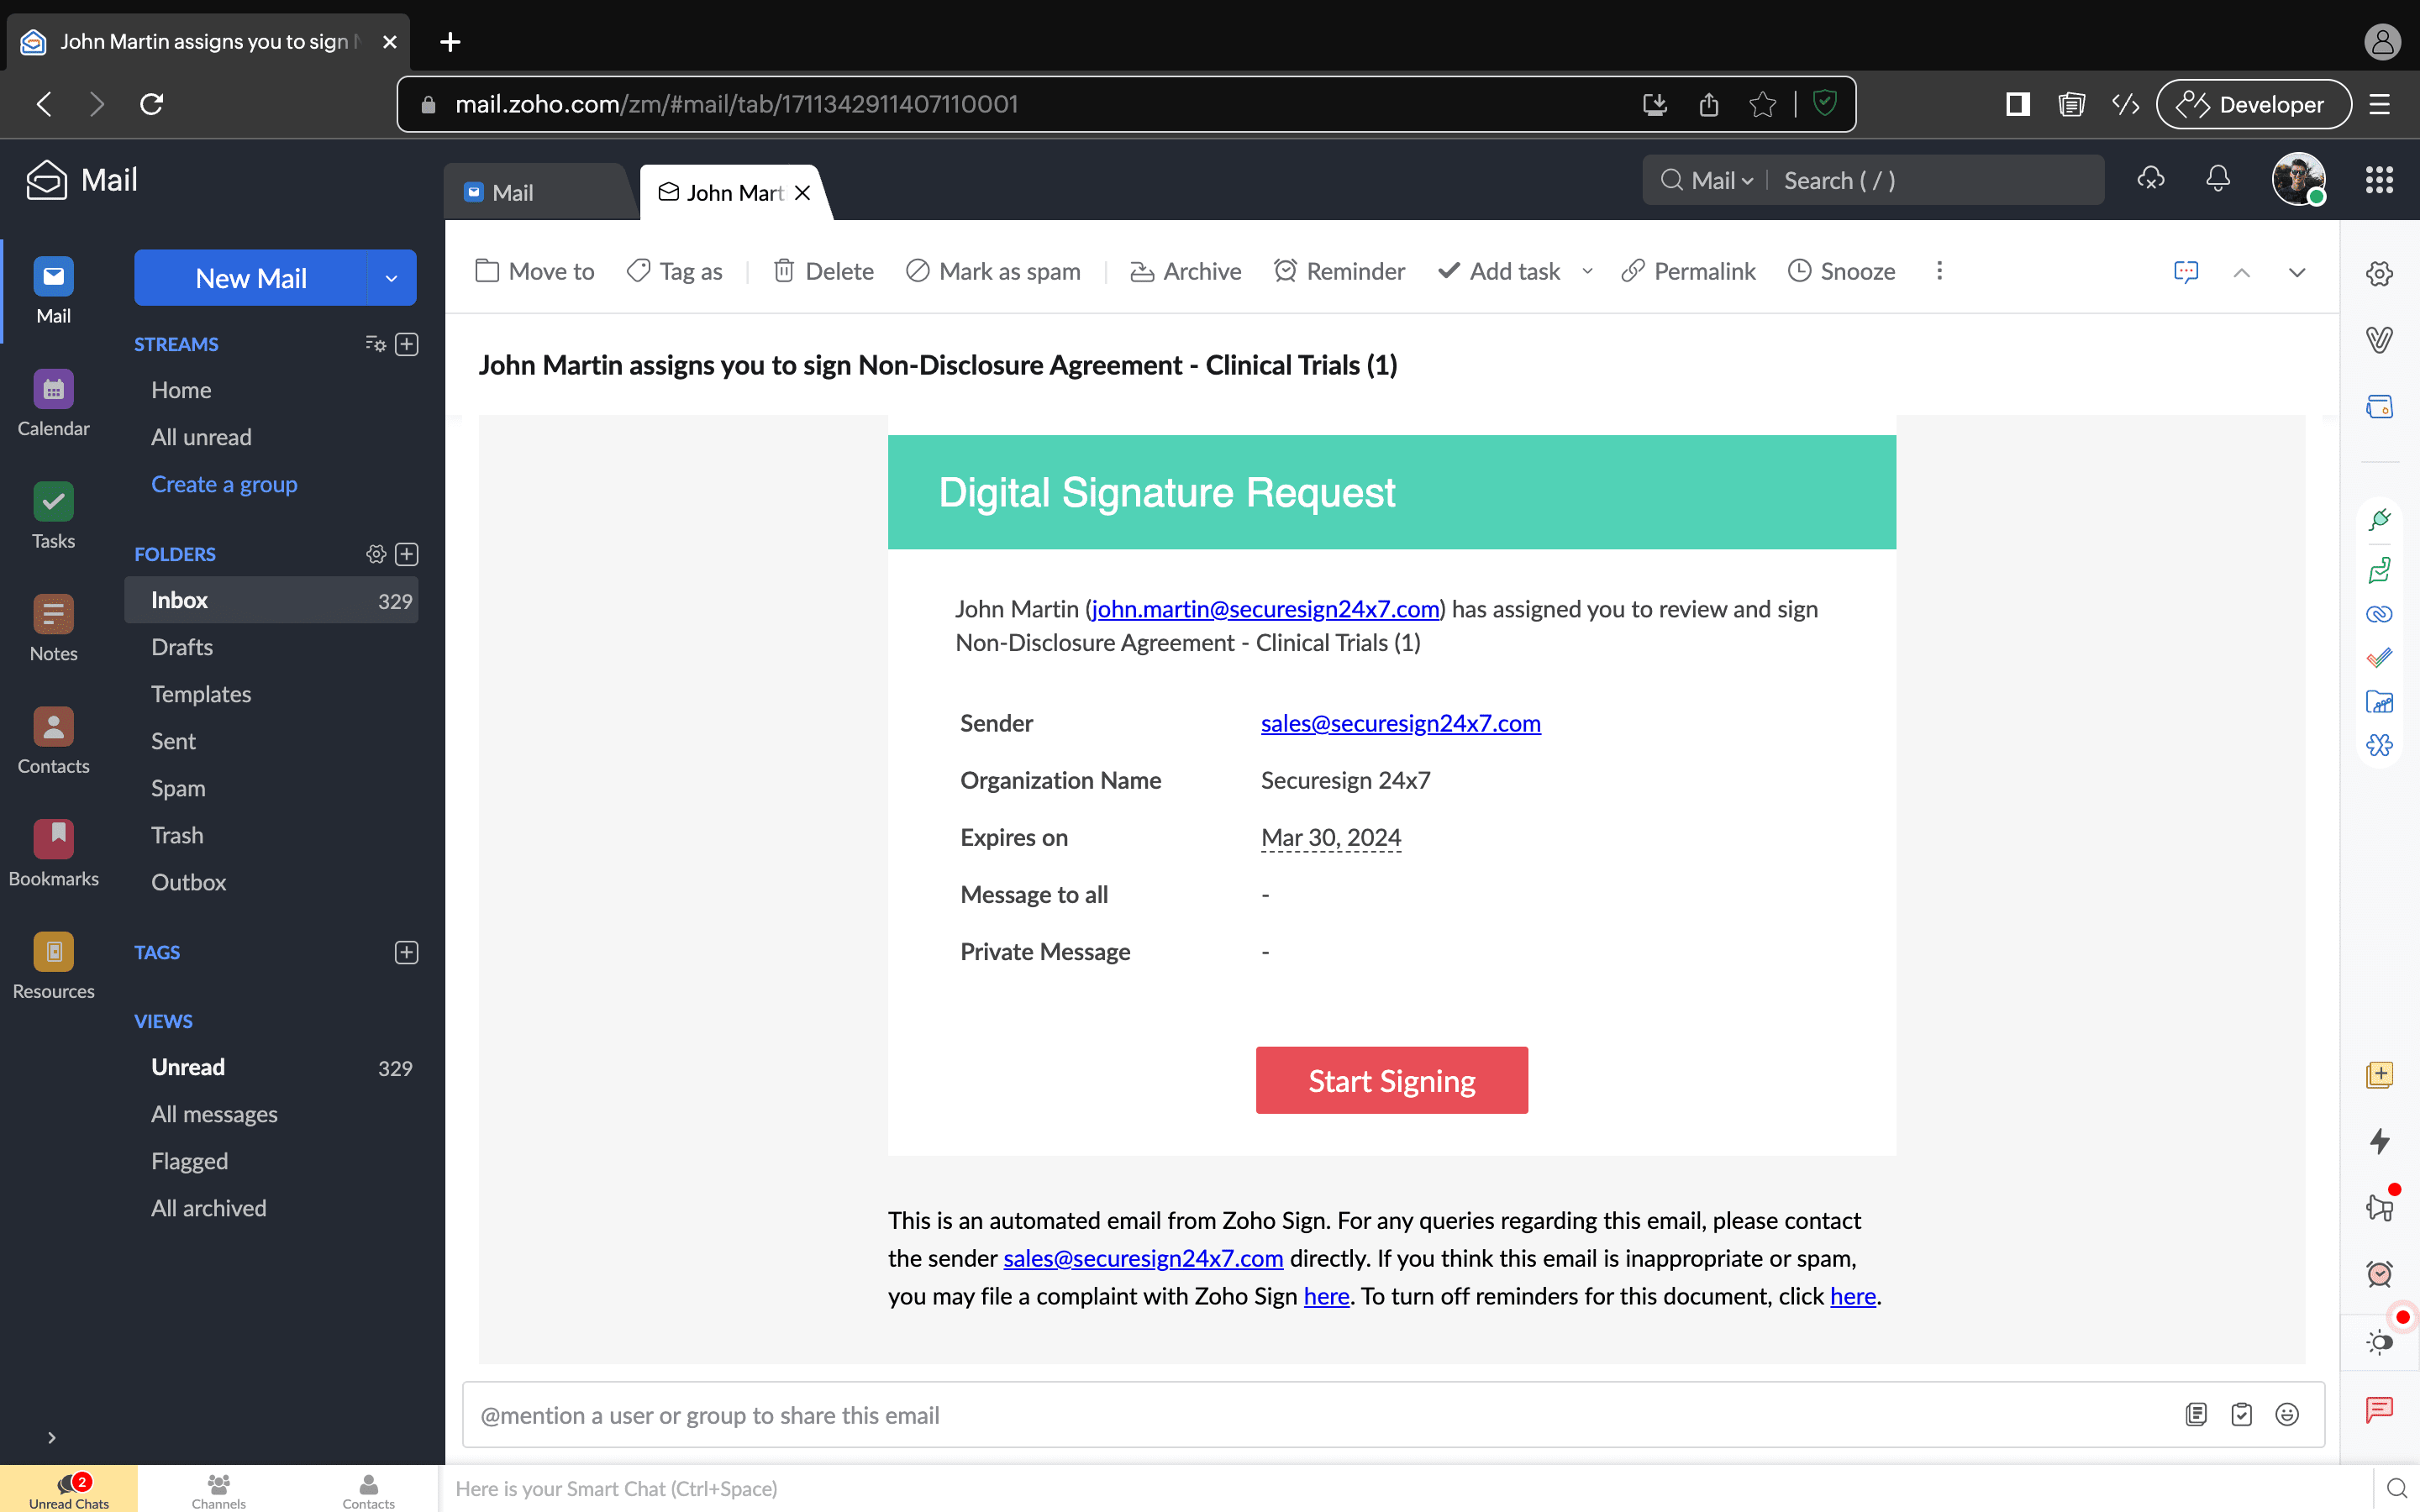2420x1512 pixels.
Task: Open the Zoho apps grid launcher
Action: pos(2379,180)
